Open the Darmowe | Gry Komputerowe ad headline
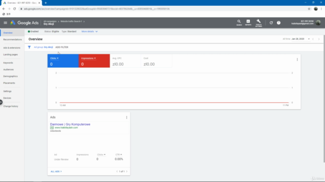This screenshot has width=325, height=182. [70, 124]
